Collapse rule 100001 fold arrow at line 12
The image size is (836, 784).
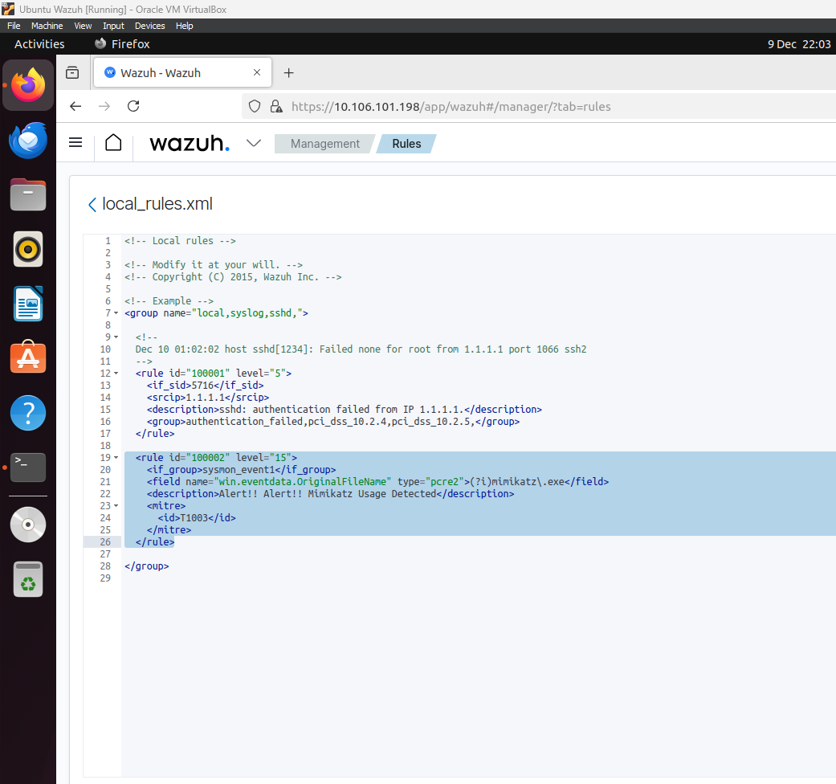(x=116, y=374)
